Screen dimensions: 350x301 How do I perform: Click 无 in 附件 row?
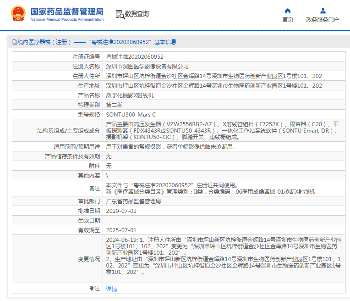pyautogui.click(x=109, y=166)
